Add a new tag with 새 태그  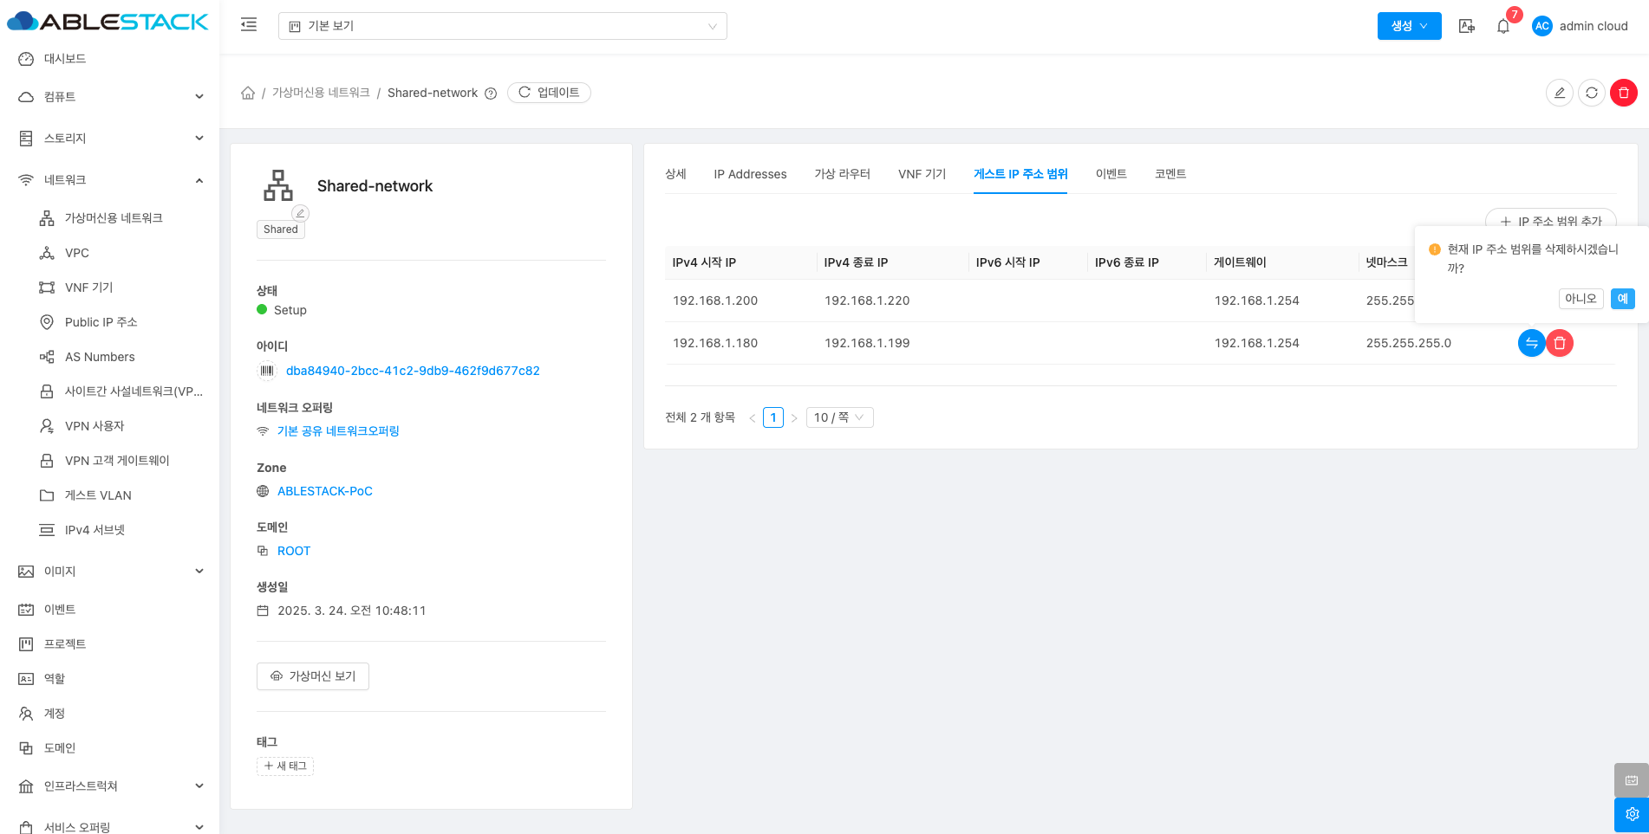[x=285, y=766]
